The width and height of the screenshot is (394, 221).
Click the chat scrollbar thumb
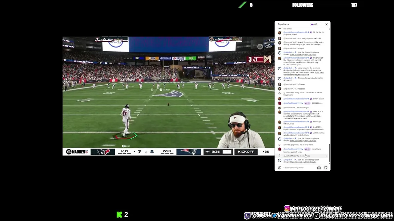click(329, 153)
